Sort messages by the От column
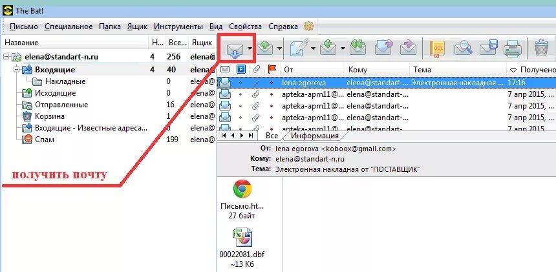 312,70
